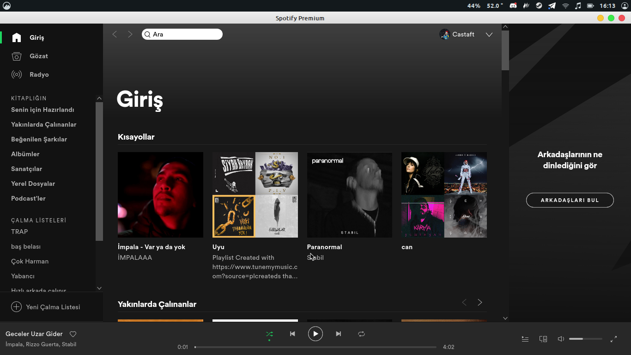Click the plus icon for Yeni Çalma Listesi
The image size is (631, 355).
point(16,307)
